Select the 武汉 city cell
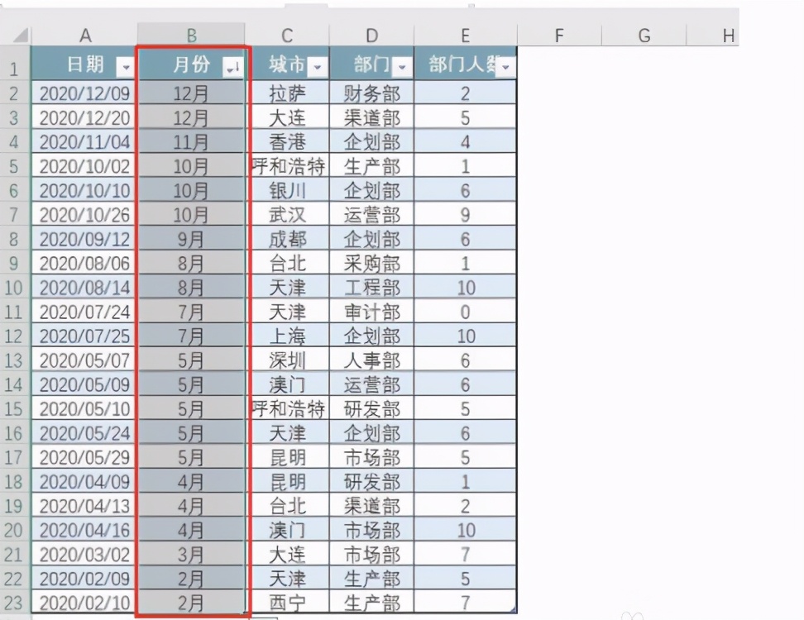804x620 pixels. (287, 215)
